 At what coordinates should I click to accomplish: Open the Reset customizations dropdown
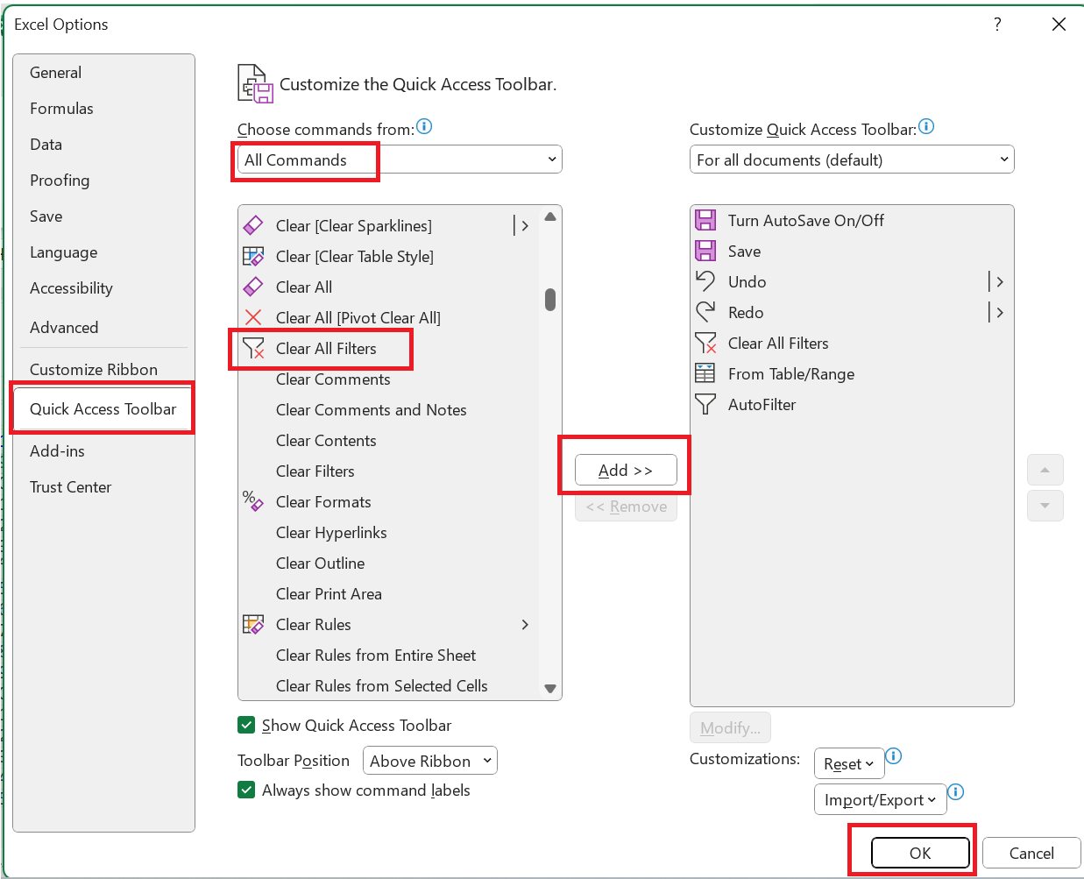[x=849, y=763]
